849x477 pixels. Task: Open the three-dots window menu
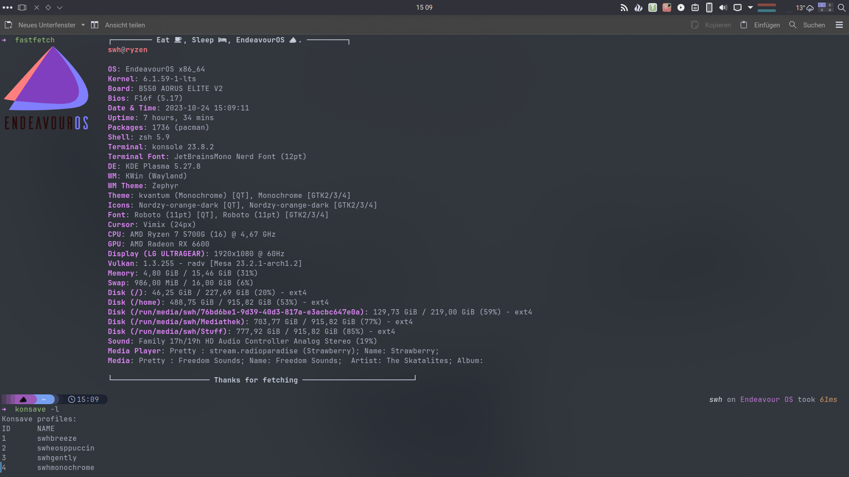click(x=8, y=8)
